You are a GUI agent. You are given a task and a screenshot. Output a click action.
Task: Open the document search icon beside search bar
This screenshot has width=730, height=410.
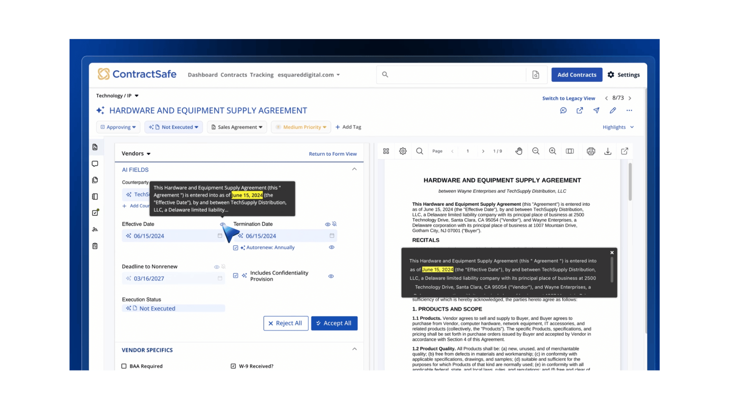point(536,75)
